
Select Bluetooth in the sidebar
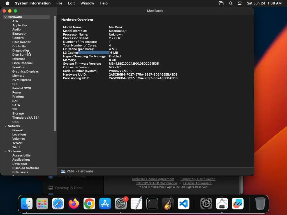pyautogui.click(x=19, y=34)
